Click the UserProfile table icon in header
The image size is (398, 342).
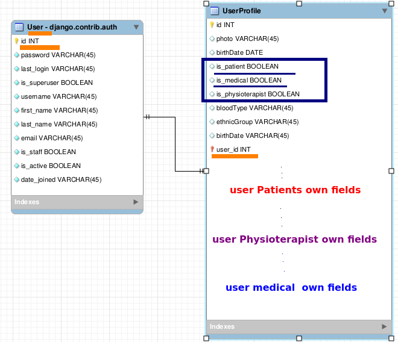tap(215, 11)
